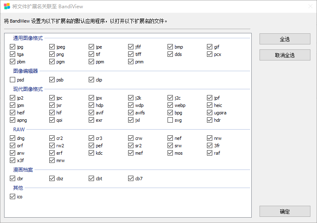This screenshot has width=317, height=223.
Task: Uncheck the arw checkbox
Action: point(13,153)
